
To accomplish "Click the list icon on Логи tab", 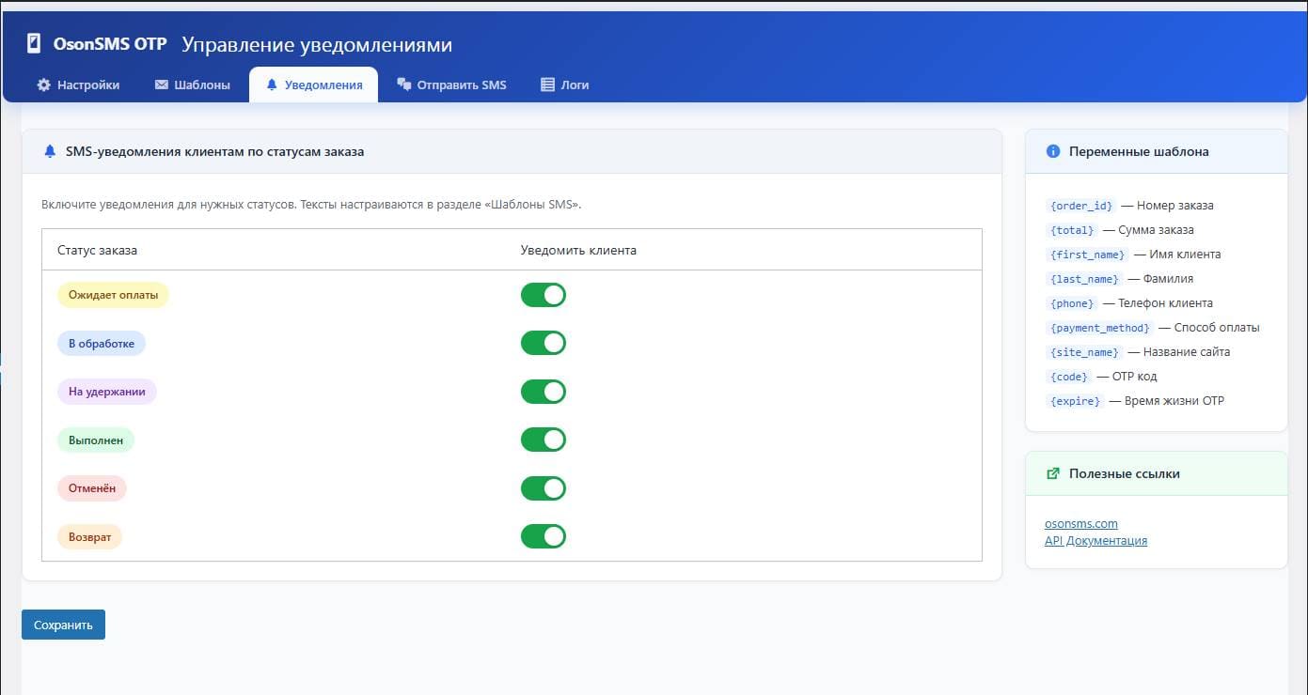I will tap(547, 85).
